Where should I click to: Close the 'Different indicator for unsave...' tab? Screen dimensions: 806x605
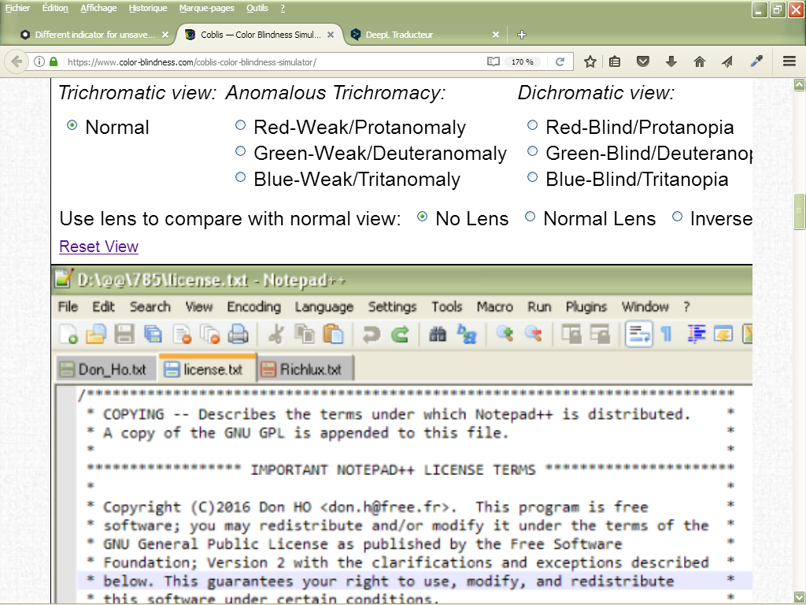(x=165, y=35)
